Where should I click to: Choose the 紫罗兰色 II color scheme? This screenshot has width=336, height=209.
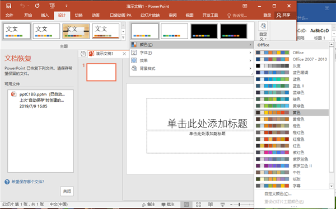(292, 165)
